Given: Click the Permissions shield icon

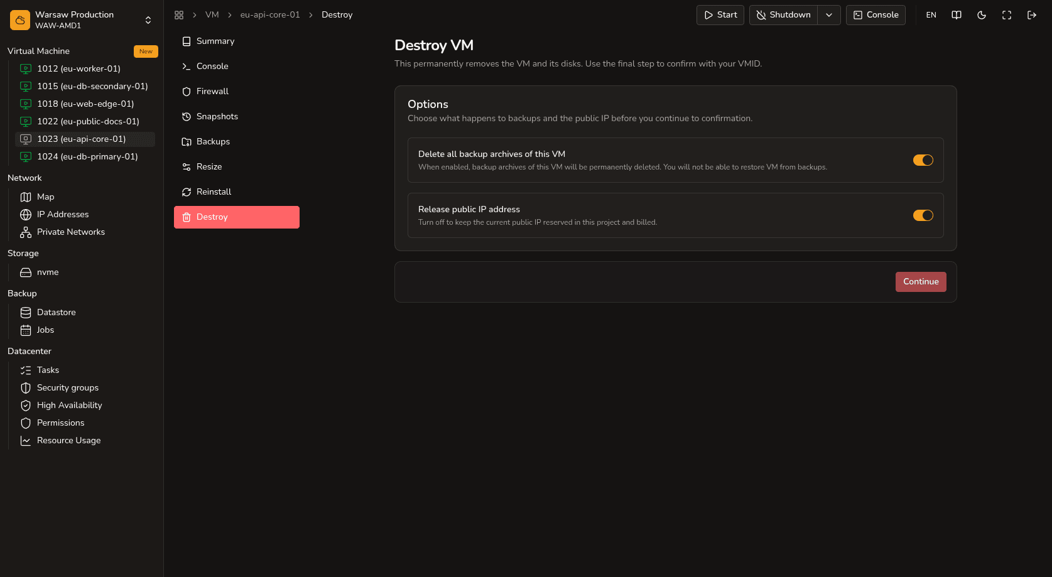Looking at the screenshot, I should pyautogui.click(x=26, y=423).
